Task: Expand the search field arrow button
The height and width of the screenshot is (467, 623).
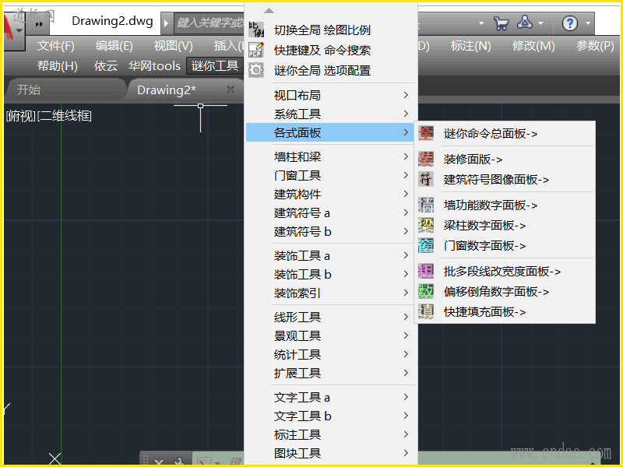Action: pyautogui.click(x=167, y=23)
